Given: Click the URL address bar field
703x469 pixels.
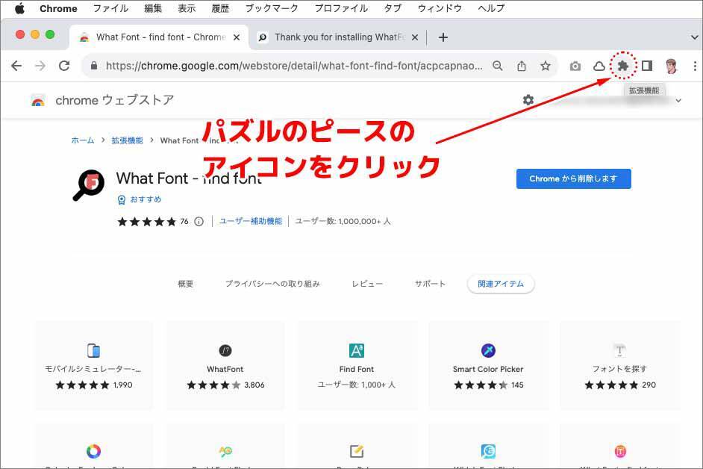Looking at the screenshot, I should pos(293,66).
